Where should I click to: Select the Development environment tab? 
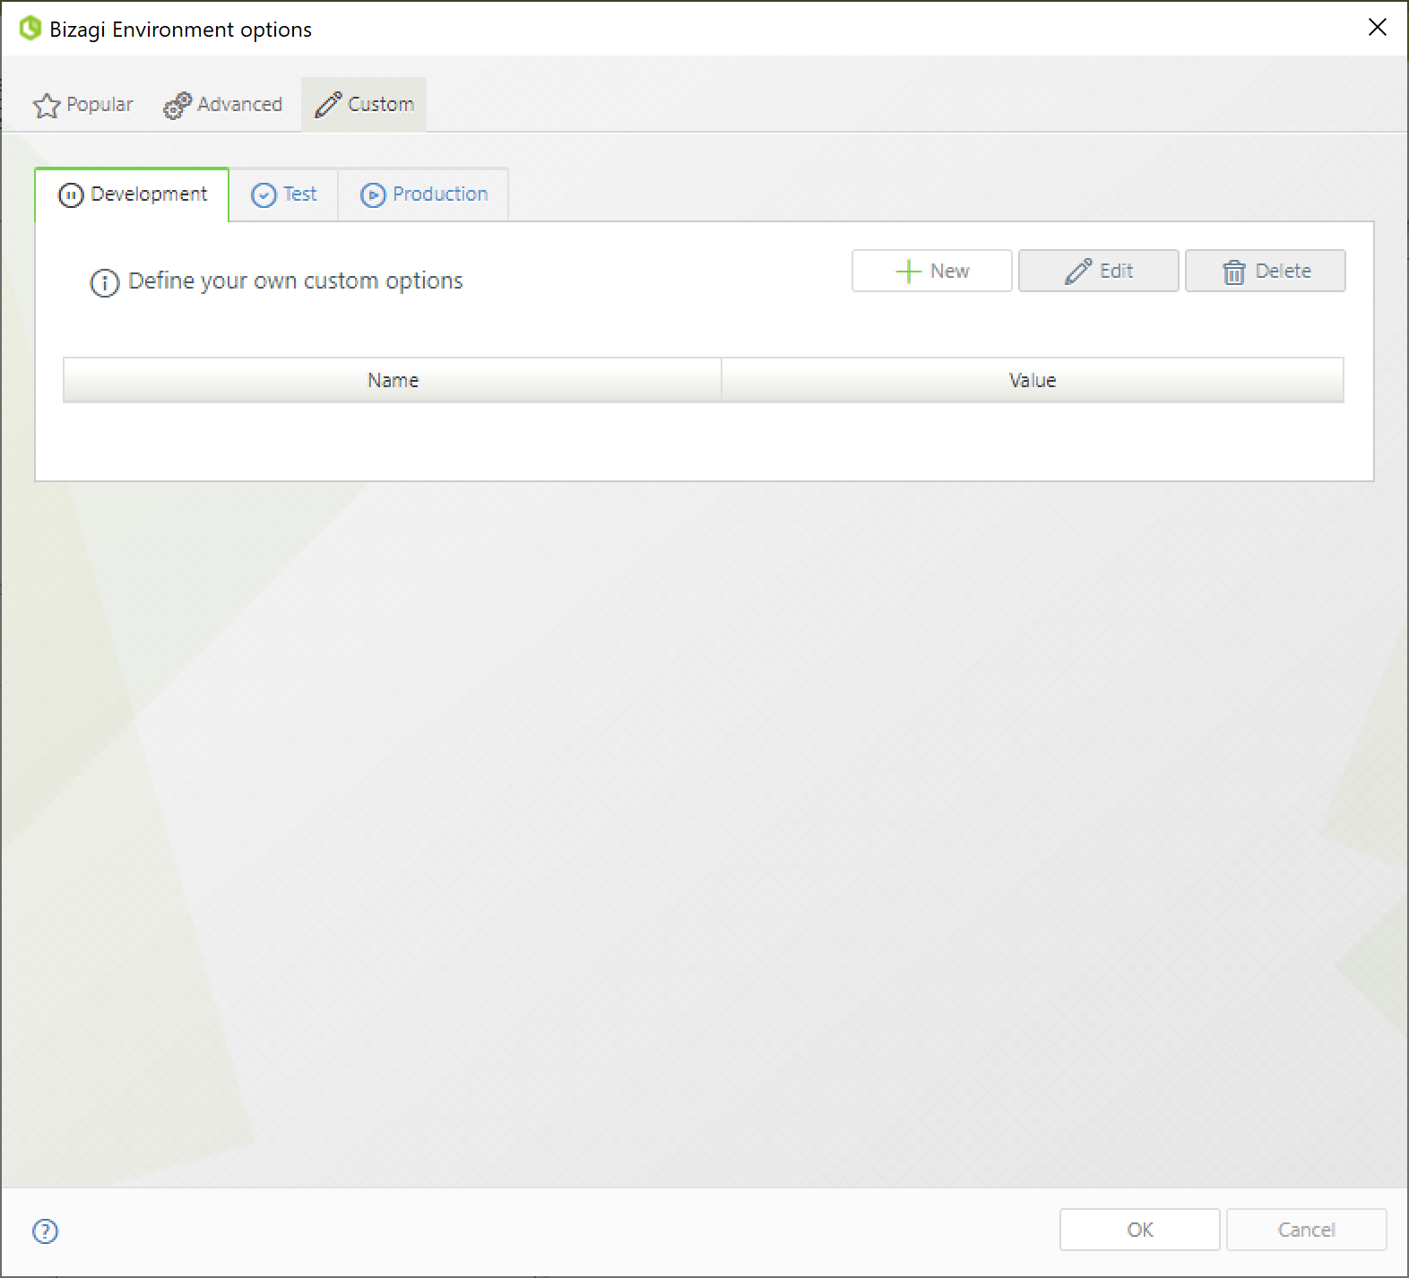(x=132, y=194)
